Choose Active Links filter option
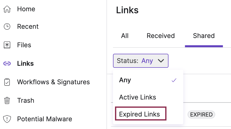The height and width of the screenshot is (129, 231). pyautogui.click(x=148, y=97)
